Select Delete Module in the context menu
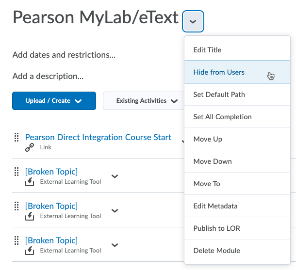The image size is (296, 270). (x=237, y=251)
